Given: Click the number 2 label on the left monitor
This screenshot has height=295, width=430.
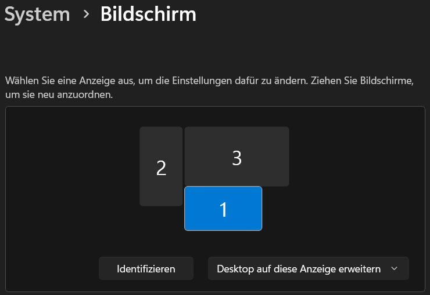Looking at the screenshot, I should point(161,168).
